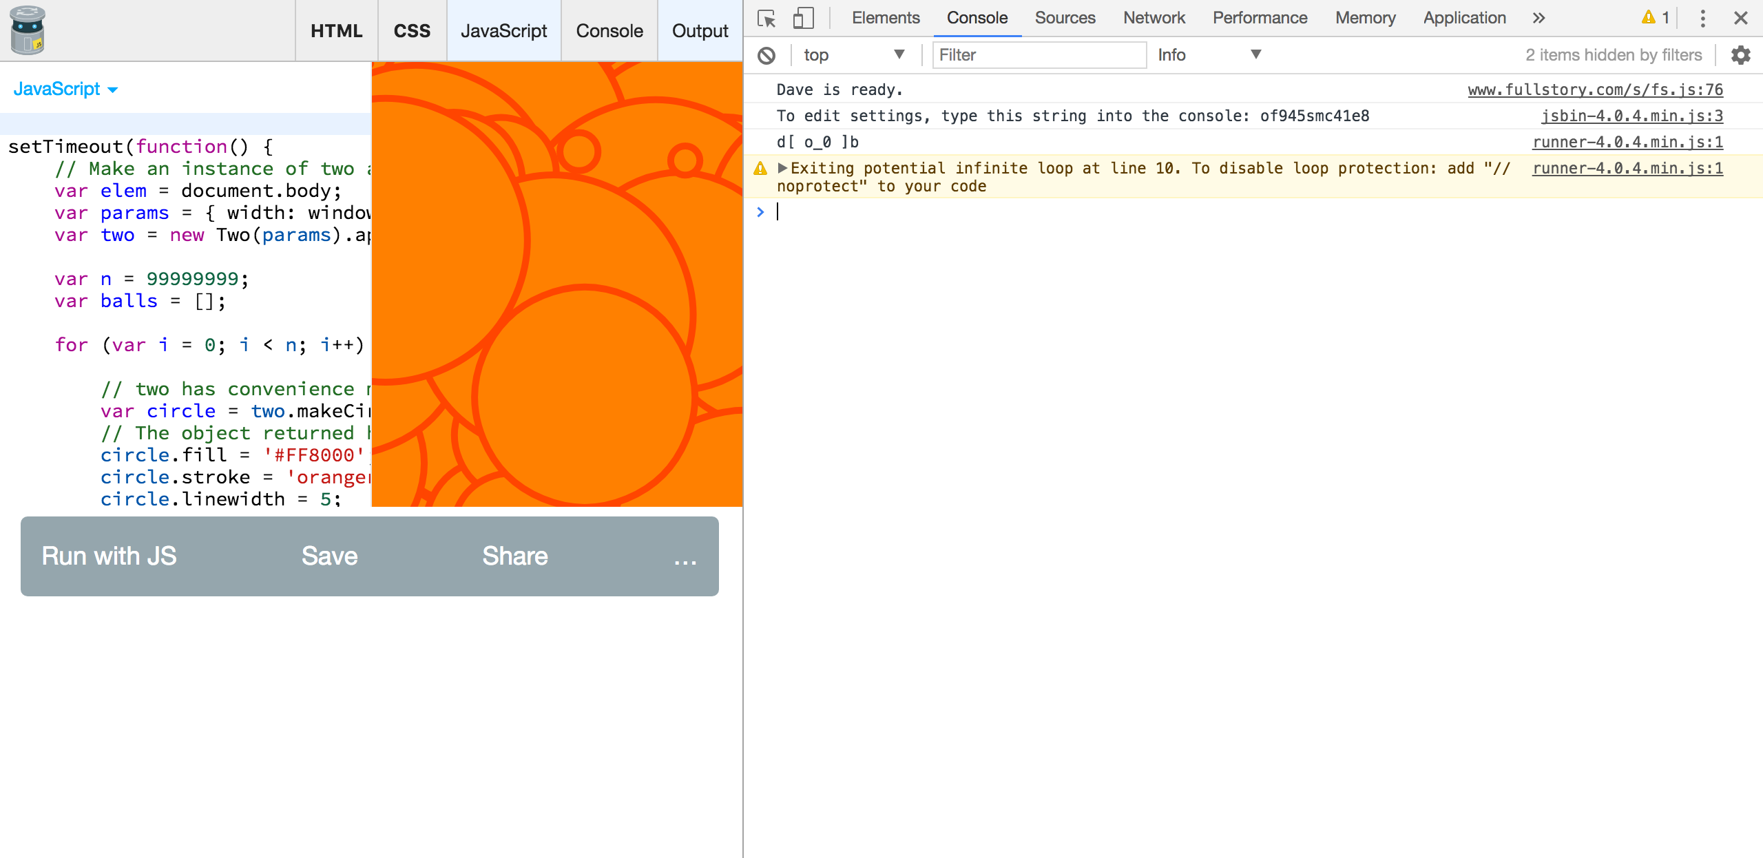Click the 'd[ o_0 ]b' console message
The image size is (1763, 858).
817,142
